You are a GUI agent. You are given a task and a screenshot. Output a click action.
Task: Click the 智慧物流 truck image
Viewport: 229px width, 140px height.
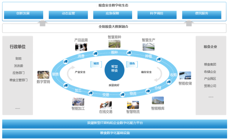pyautogui.click(x=133, y=105)
